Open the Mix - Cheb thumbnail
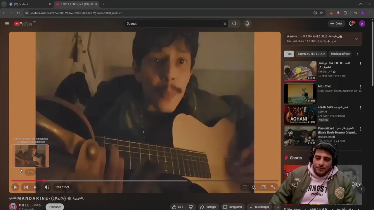 300,94
